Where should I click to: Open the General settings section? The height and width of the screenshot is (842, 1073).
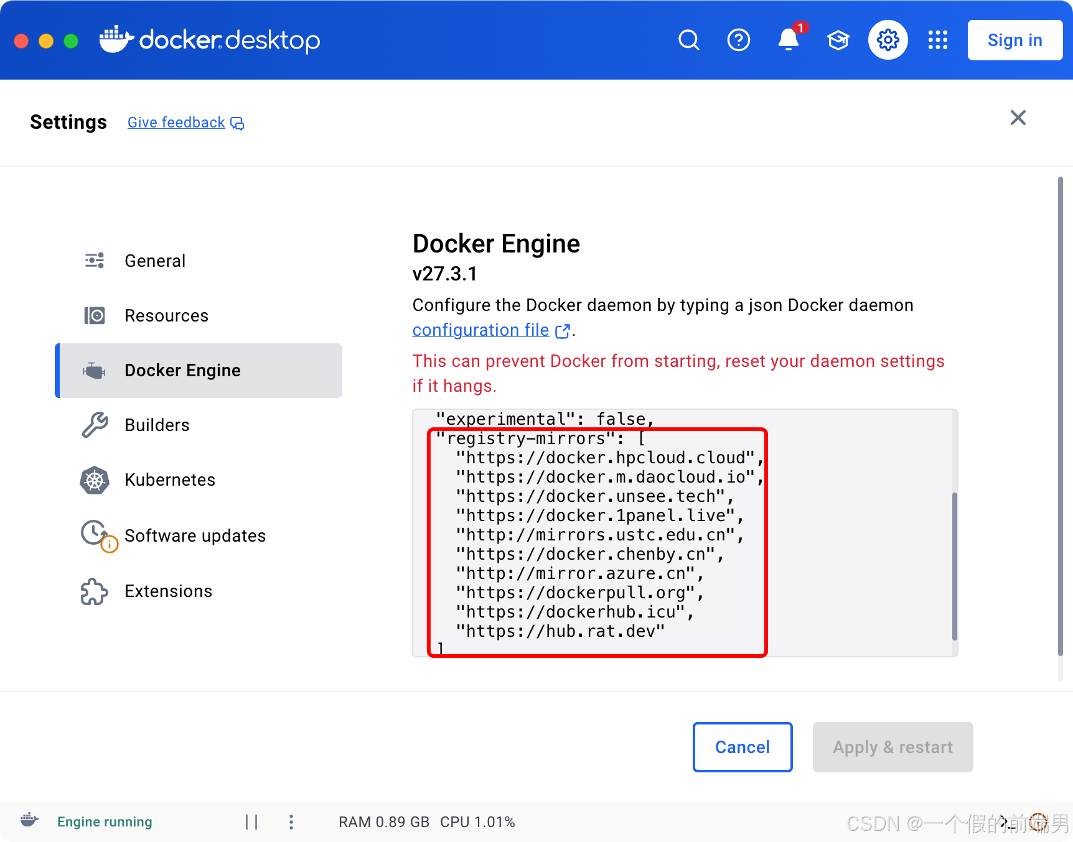pyautogui.click(x=199, y=261)
